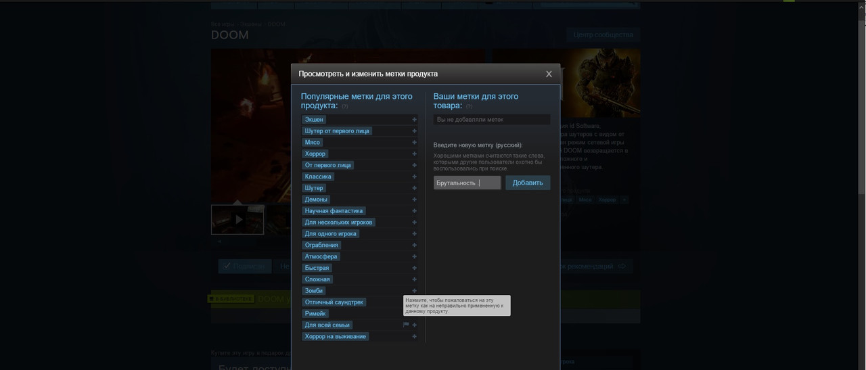
Task: Add the Атмосфера tag via its plus icon
Action: pos(415,257)
